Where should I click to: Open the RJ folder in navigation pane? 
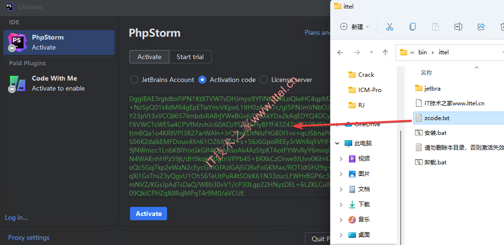click(356, 105)
